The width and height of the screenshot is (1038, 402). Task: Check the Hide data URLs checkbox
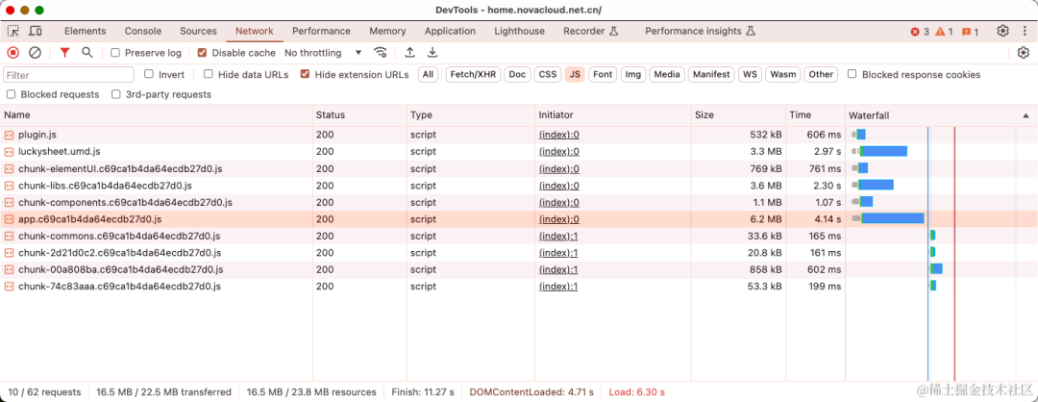[x=208, y=74]
